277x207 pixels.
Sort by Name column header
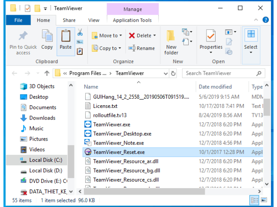pos(91,87)
